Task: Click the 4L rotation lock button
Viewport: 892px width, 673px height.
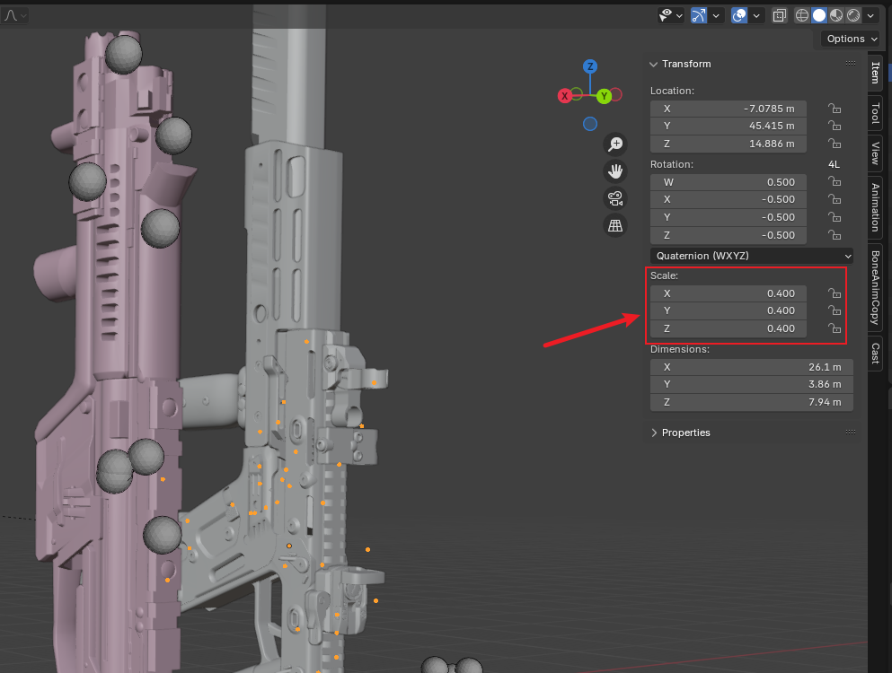Action: click(x=834, y=164)
